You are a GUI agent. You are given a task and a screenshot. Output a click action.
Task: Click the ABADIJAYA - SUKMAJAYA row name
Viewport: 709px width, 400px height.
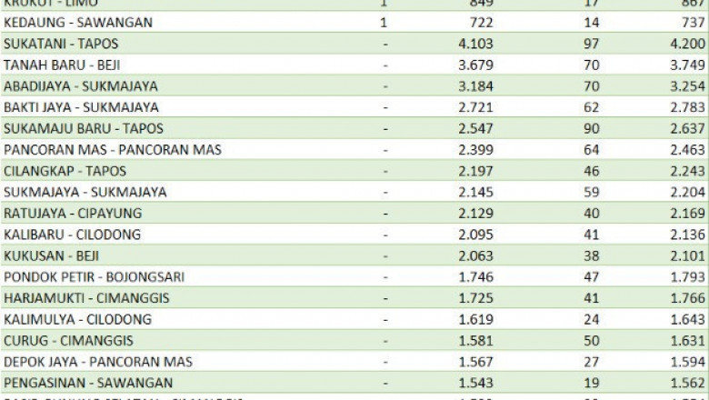pos(80,86)
